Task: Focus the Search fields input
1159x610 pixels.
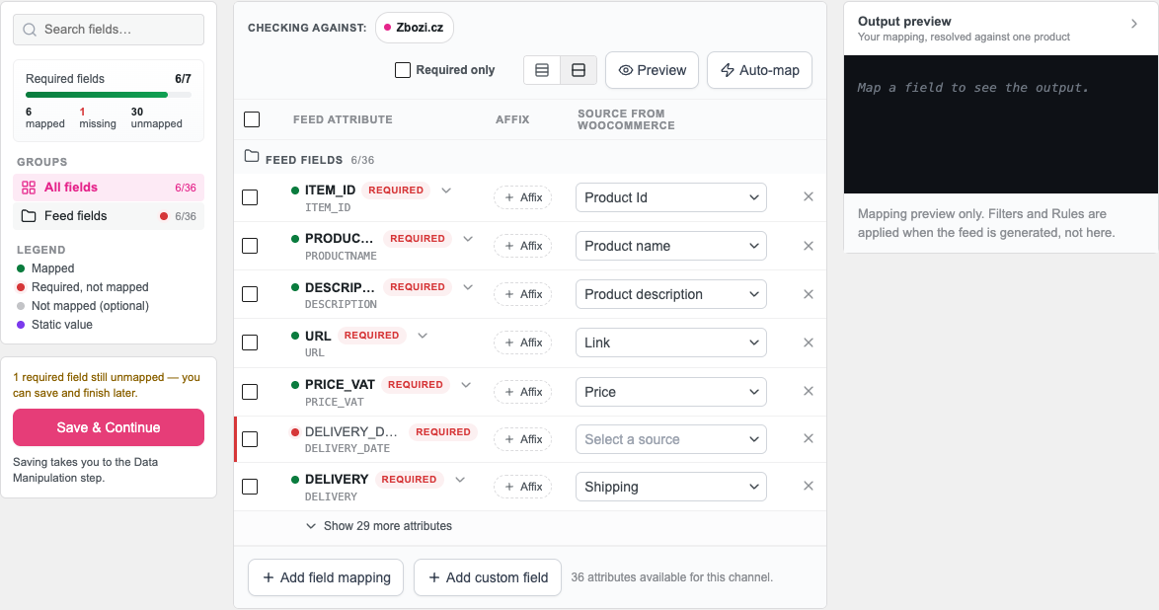Action: coord(109,30)
